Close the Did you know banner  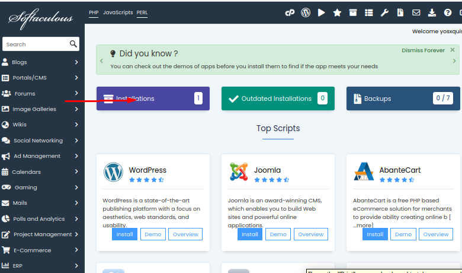[x=453, y=50]
